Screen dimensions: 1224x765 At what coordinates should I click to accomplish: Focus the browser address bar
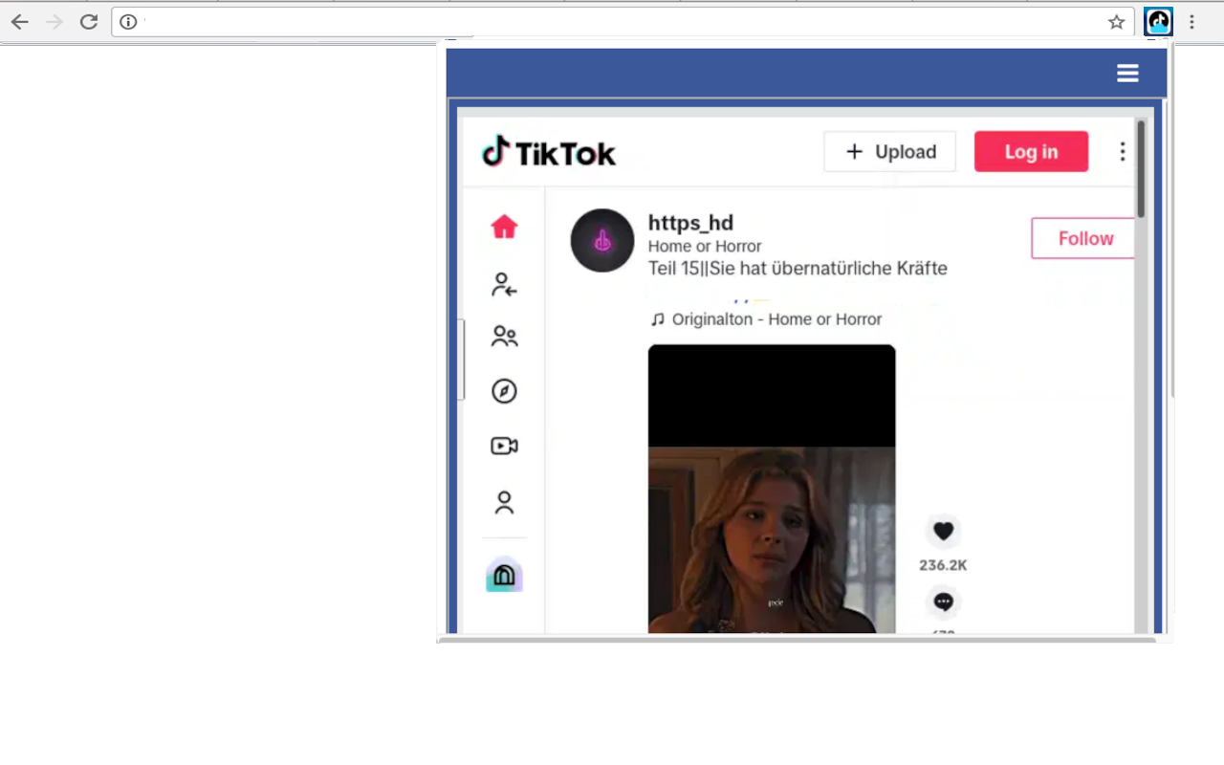click(623, 22)
